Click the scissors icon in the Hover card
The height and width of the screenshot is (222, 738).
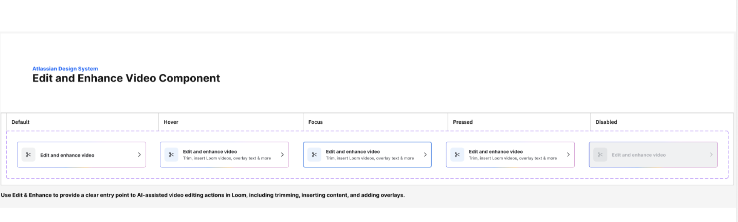pos(171,155)
